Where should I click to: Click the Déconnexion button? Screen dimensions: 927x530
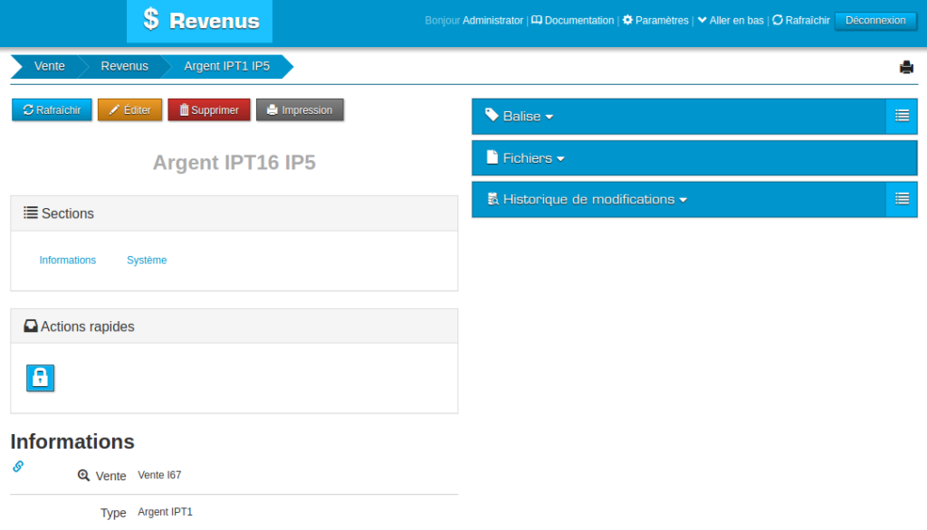click(x=874, y=20)
